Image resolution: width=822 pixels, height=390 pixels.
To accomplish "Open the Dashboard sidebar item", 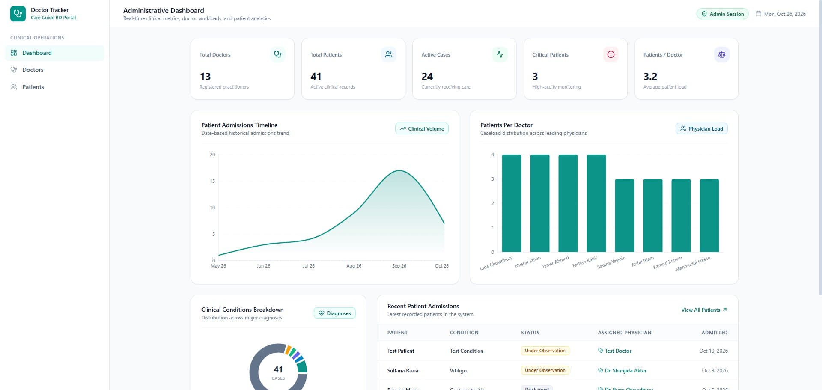I will click(55, 53).
